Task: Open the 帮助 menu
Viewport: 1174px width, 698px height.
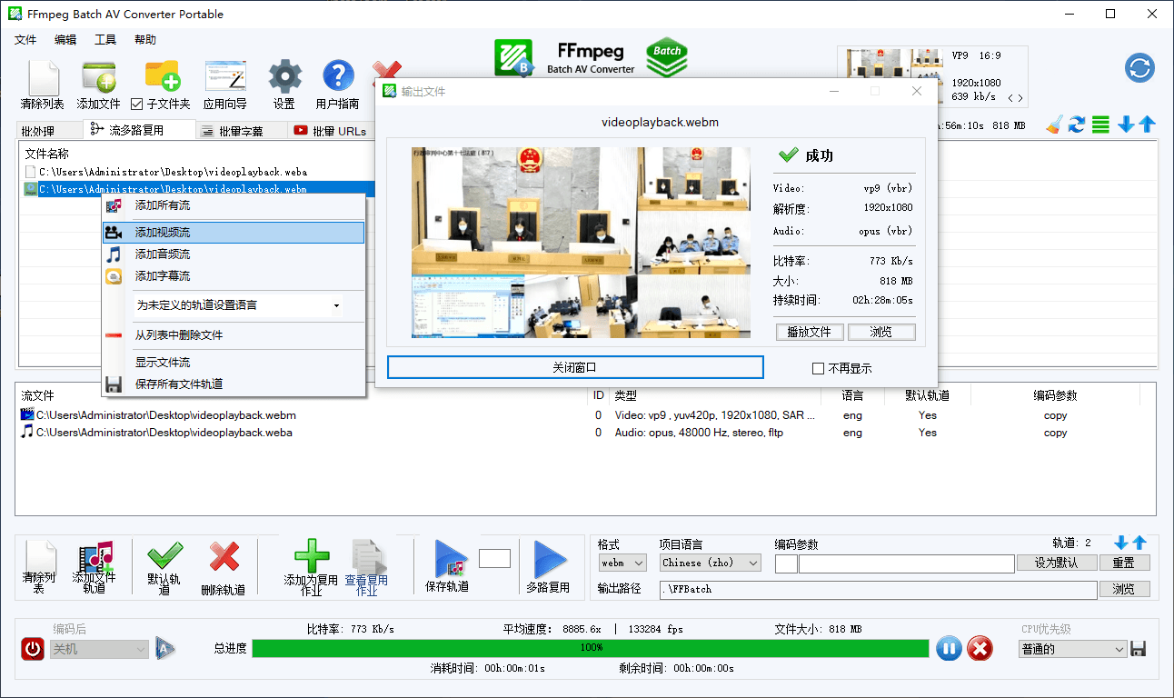Action: pyautogui.click(x=145, y=40)
